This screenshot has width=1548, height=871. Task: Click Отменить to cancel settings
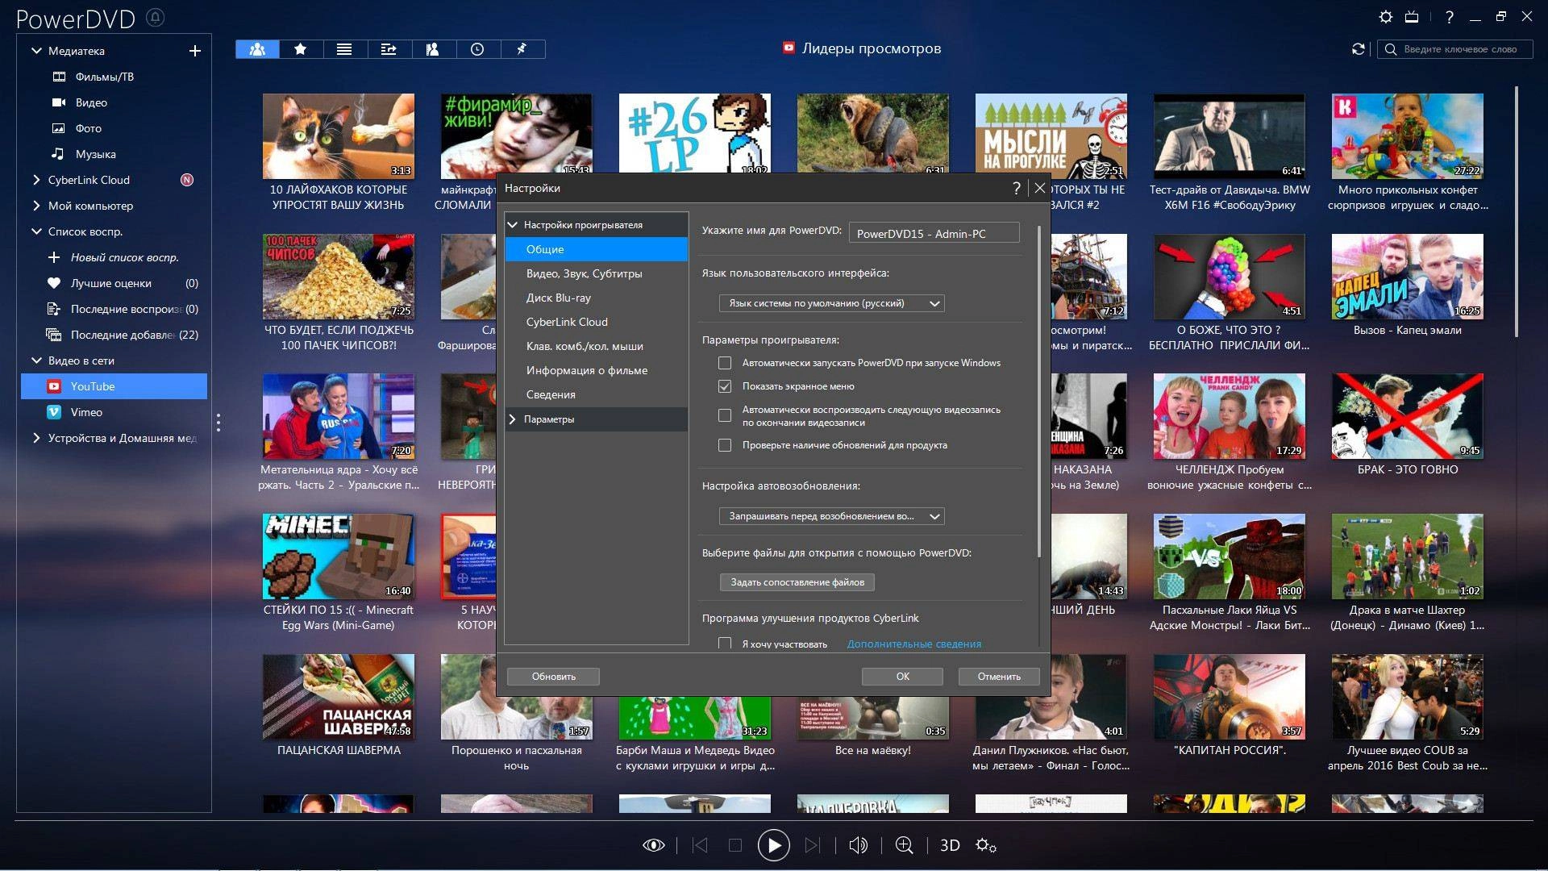click(x=999, y=677)
